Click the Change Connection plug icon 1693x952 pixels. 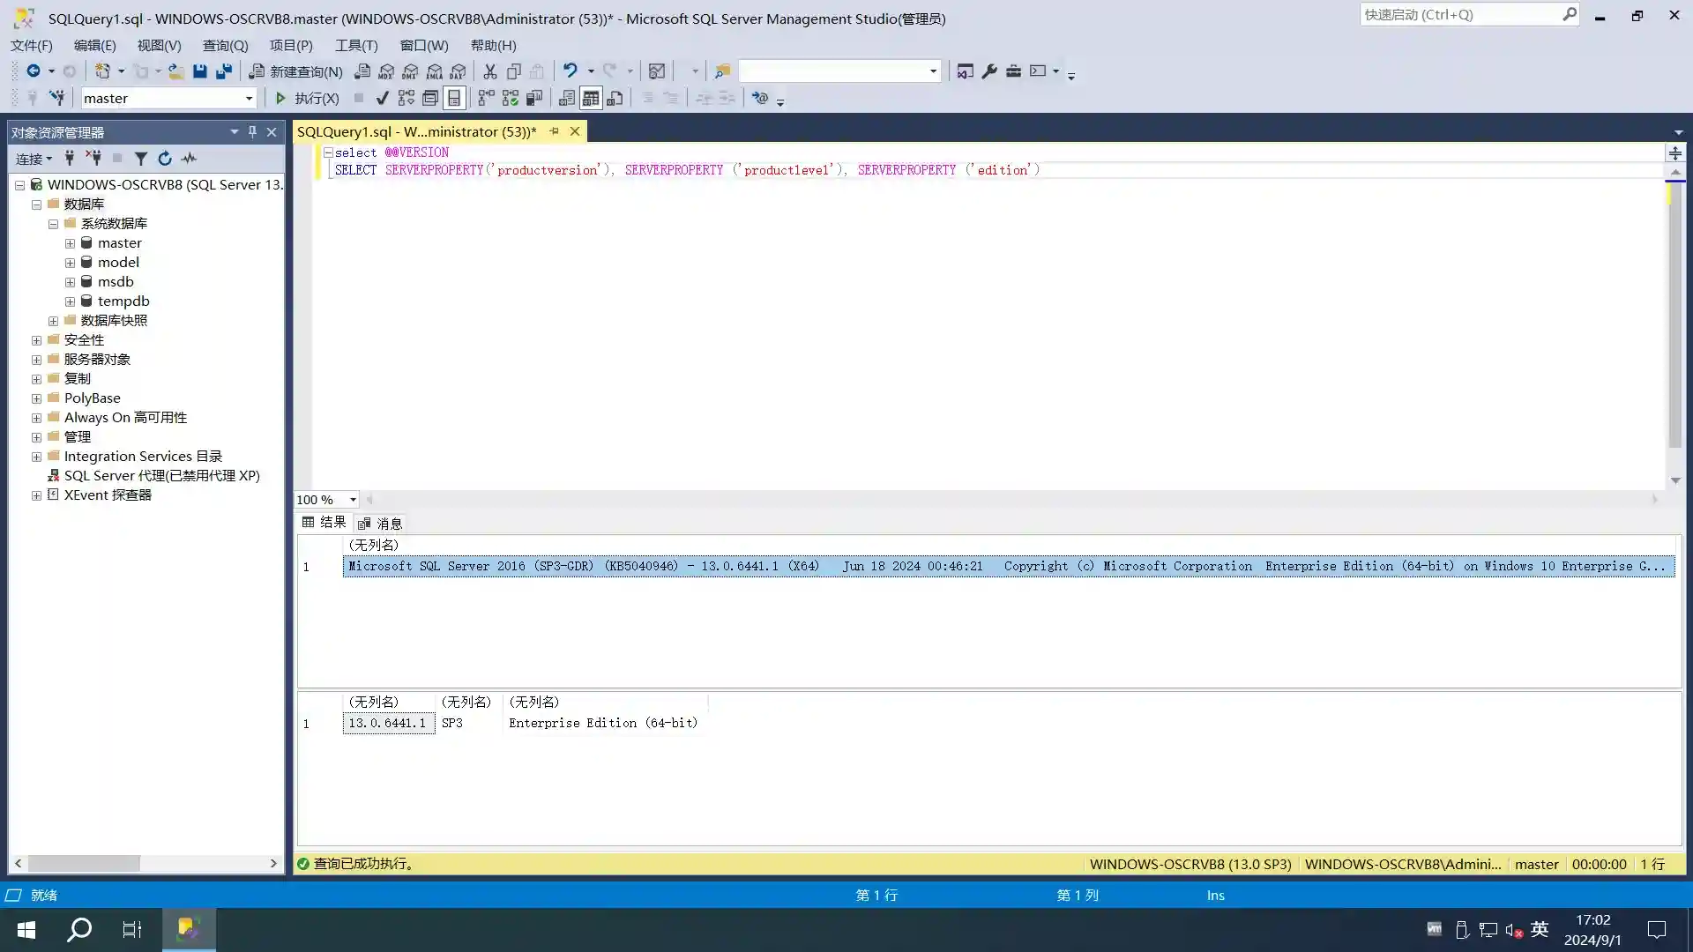[56, 99]
